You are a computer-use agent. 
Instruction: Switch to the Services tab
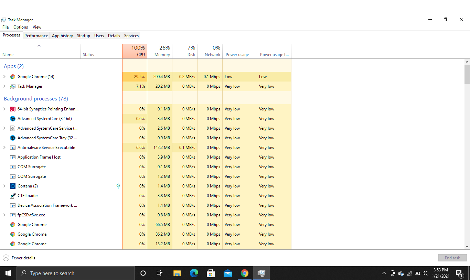(x=131, y=36)
